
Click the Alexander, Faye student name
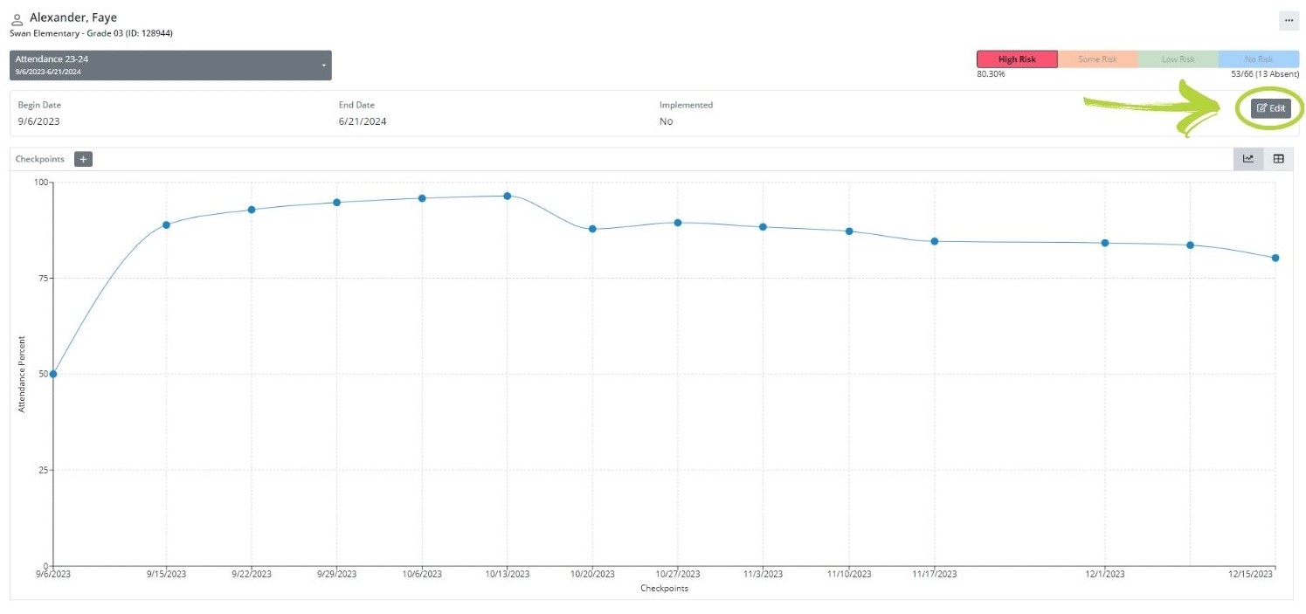[73, 18]
